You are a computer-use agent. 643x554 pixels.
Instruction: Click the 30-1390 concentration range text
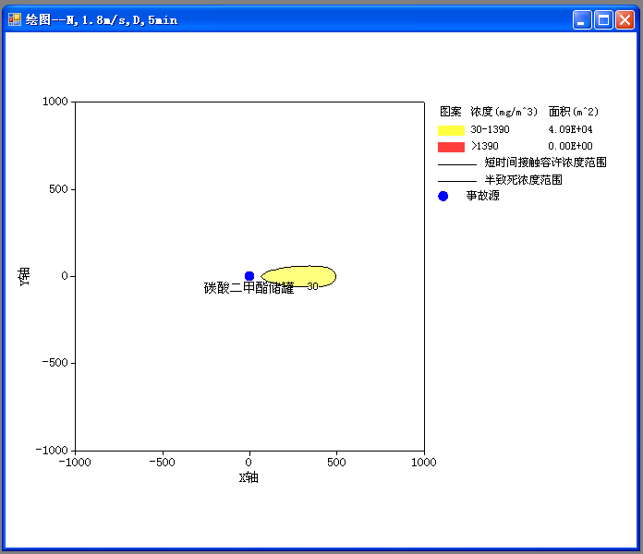[x=490, y=129]
